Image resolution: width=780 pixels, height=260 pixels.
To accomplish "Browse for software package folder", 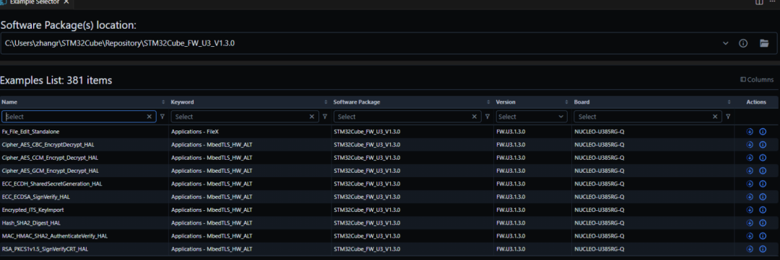I will pyautogui.click(x=764, y=43).
